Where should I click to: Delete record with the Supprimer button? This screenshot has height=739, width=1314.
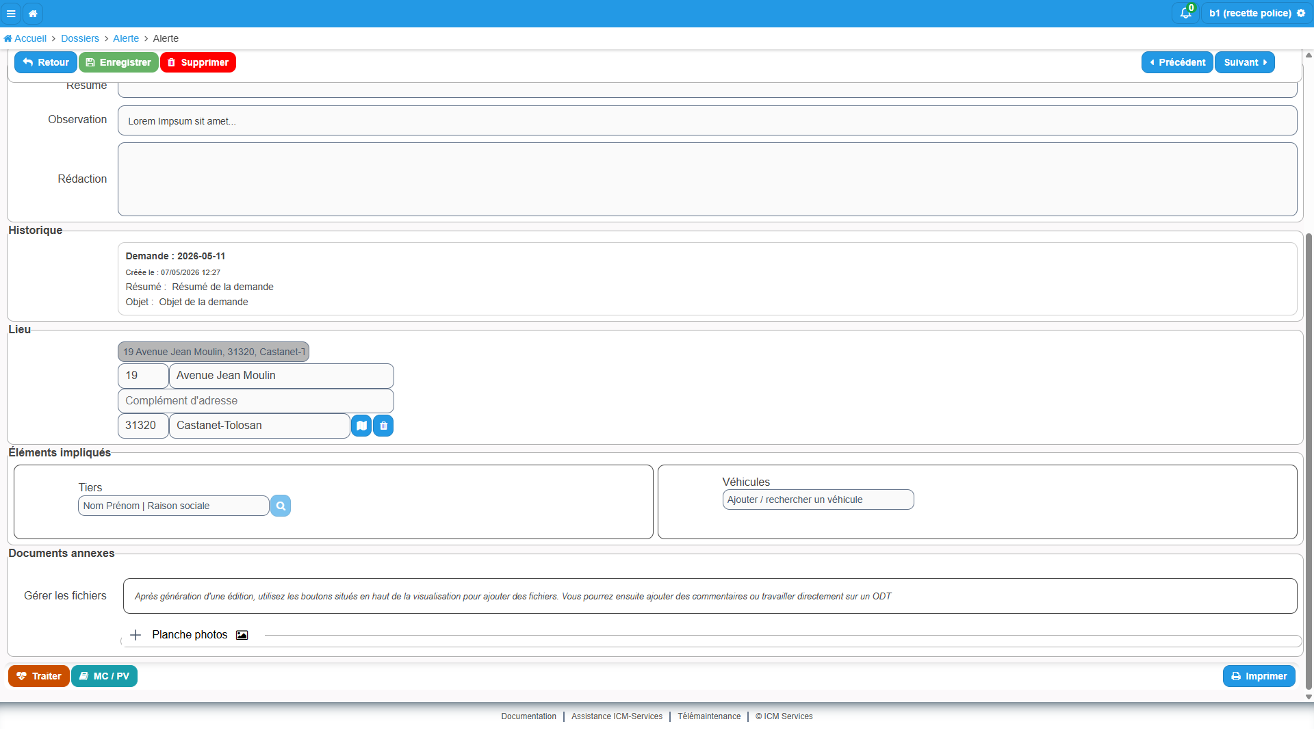point(198,62)
